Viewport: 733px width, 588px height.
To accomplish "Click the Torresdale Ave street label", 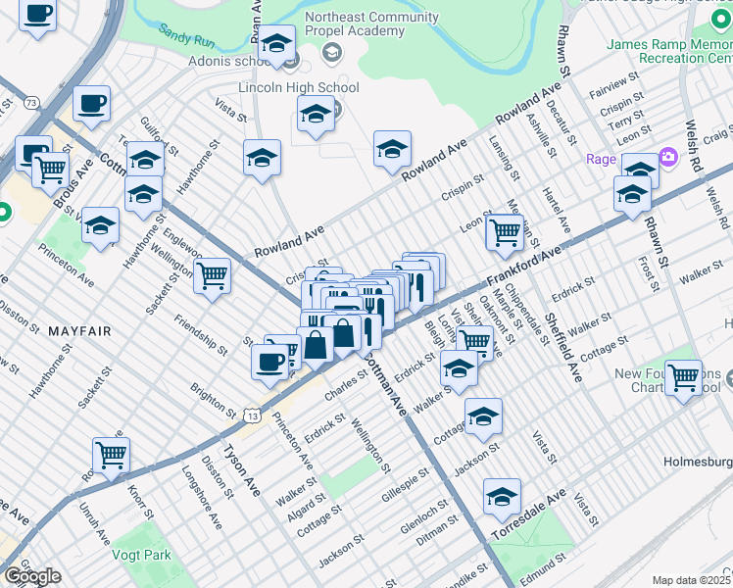I will click(529, 514).
